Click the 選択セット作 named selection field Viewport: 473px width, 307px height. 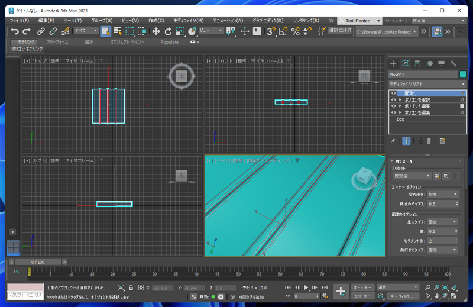[x=339, y=31]
